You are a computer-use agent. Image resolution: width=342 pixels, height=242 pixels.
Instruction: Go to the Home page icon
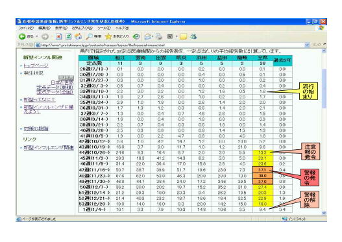tap(79, 36)
